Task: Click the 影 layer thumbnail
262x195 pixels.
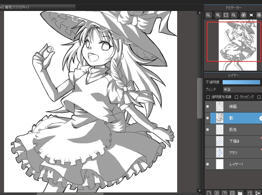Action: pyautogui.click(x=220, y=118)
